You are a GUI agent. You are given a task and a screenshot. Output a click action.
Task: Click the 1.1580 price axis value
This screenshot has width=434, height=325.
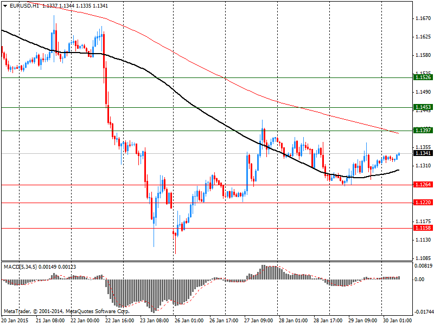click(x=423, y=55)
